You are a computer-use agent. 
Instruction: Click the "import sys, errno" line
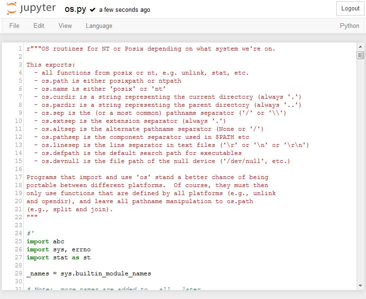point(58,249)
